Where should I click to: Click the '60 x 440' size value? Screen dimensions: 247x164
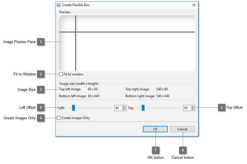[94, 96]
